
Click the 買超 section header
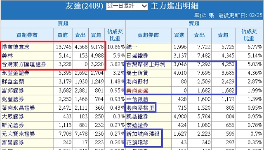click(x=63, y=24)
